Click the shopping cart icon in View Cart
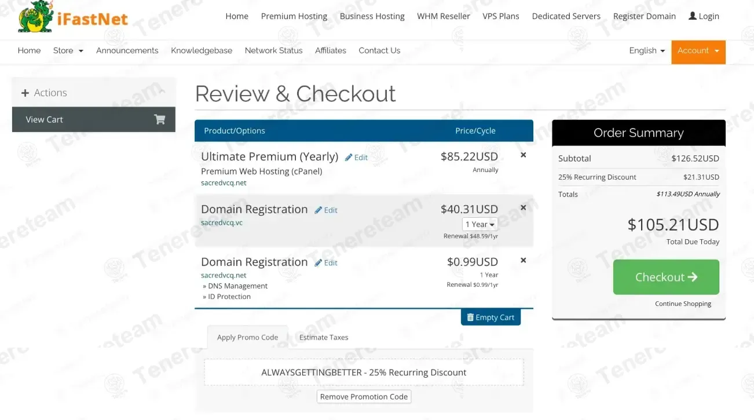Screen dimensions: 754x420 pyautogui.click(x=160, y=119)
